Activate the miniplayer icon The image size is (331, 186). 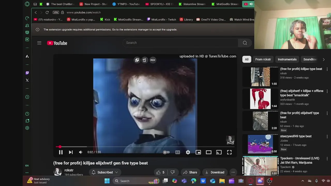point(198,152)
